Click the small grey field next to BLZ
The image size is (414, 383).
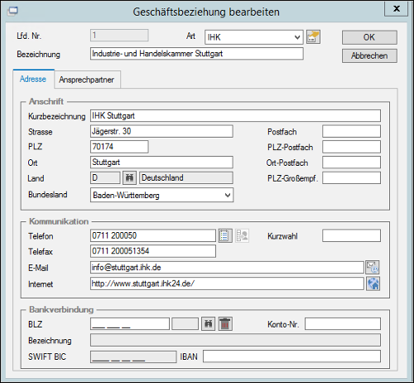[x=185, y=323]
